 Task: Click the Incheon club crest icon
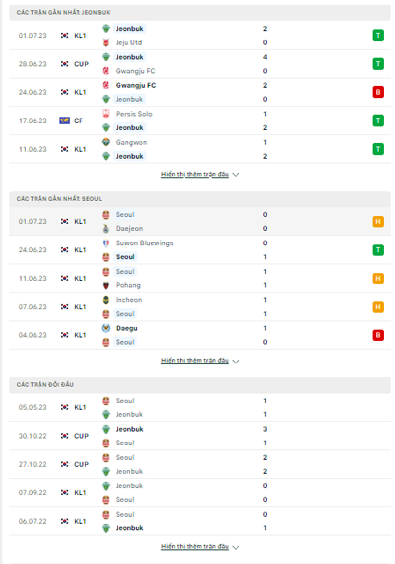coord(106,300)
